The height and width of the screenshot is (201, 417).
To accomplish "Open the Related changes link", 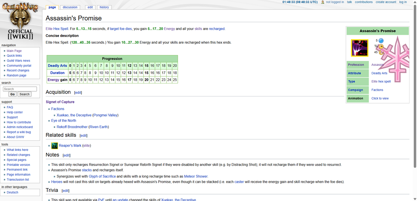I will 18,155.
